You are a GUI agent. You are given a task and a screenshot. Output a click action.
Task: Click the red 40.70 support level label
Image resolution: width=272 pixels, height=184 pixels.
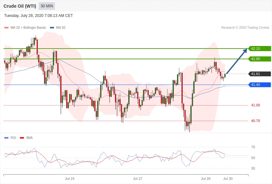click(x=256, y=121)
